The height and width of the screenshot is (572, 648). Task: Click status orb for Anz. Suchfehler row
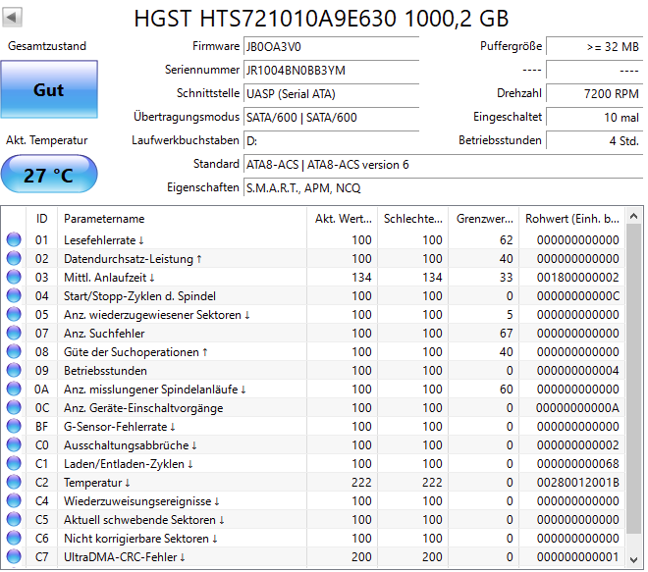click(14, 333)
